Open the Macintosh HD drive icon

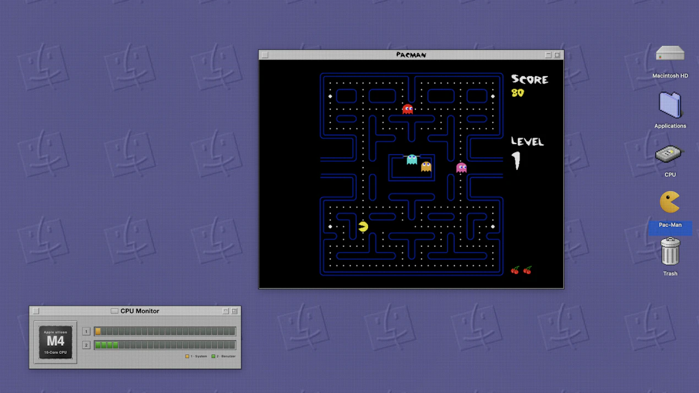(x=670, y=54)
